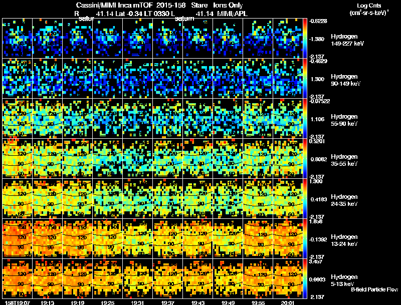Select the 'Hydrogen 35-55 keV' row label

[x=344, y=160]
